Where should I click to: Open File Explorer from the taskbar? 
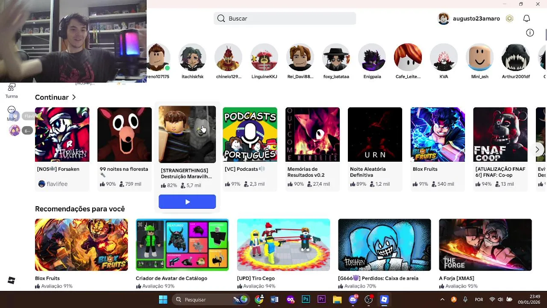[337, 299]
